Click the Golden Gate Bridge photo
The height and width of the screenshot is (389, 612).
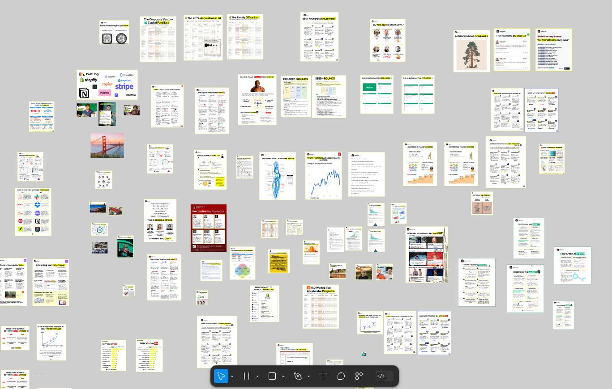tap(107, 145)
